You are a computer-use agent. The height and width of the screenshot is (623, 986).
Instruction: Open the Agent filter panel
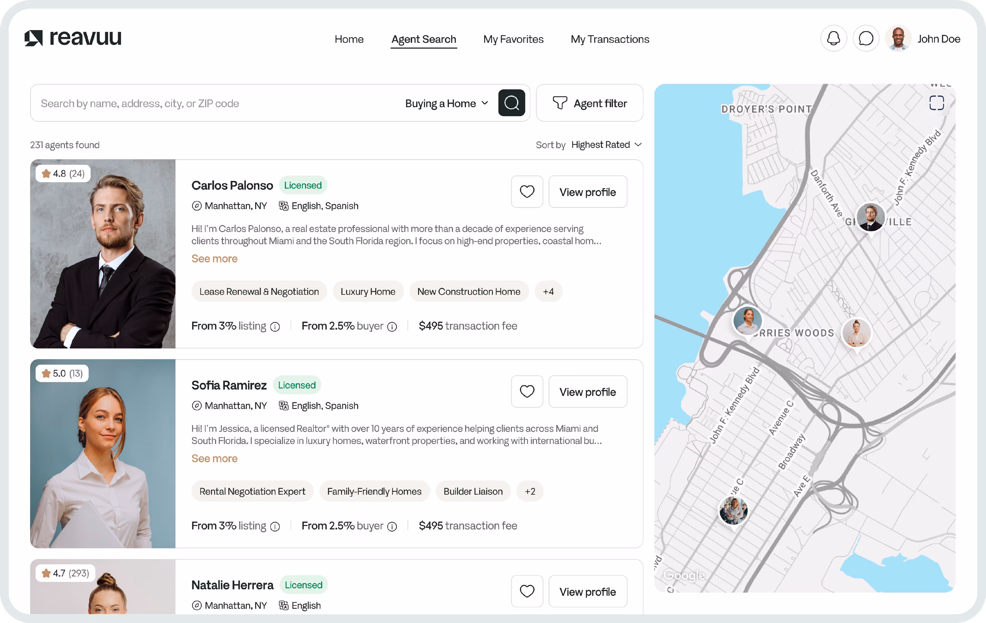tap(589, 103)
